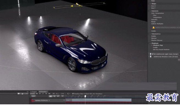Step to the previous Timeline frame
Viewport: 180px width, 106px height.
pyautogui.click(x=40, y=94)
